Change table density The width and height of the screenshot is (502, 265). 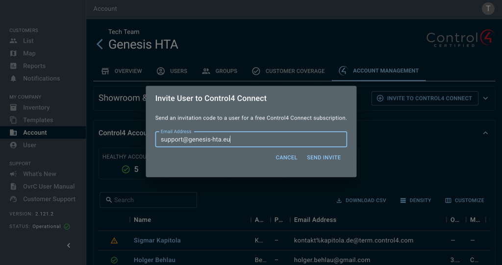tap(416, 200)
